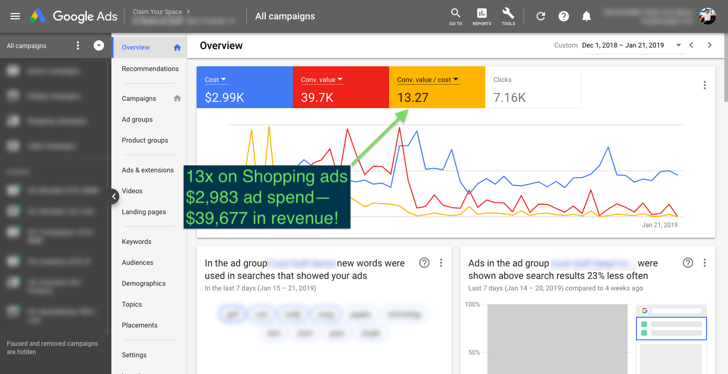Click the red Conv. value tile 39.7K
Screen dimensions: 728x374
point(317,97)
